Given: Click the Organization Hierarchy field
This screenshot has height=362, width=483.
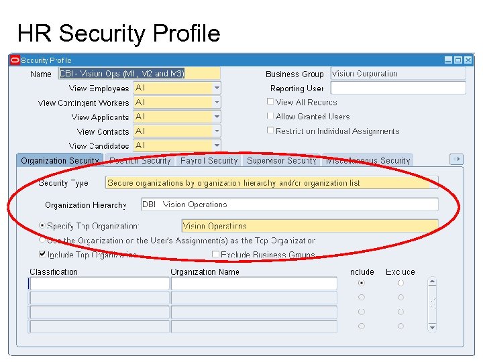Looking at the screenshot, I should [290, 204].
